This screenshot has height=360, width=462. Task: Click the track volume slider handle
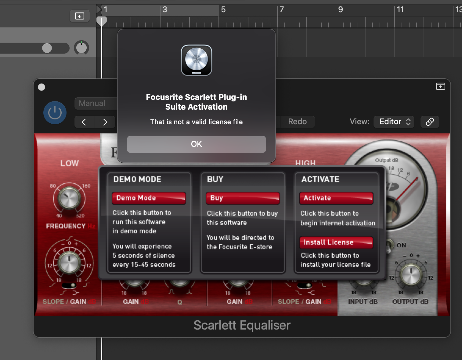(x=47, y=48)
